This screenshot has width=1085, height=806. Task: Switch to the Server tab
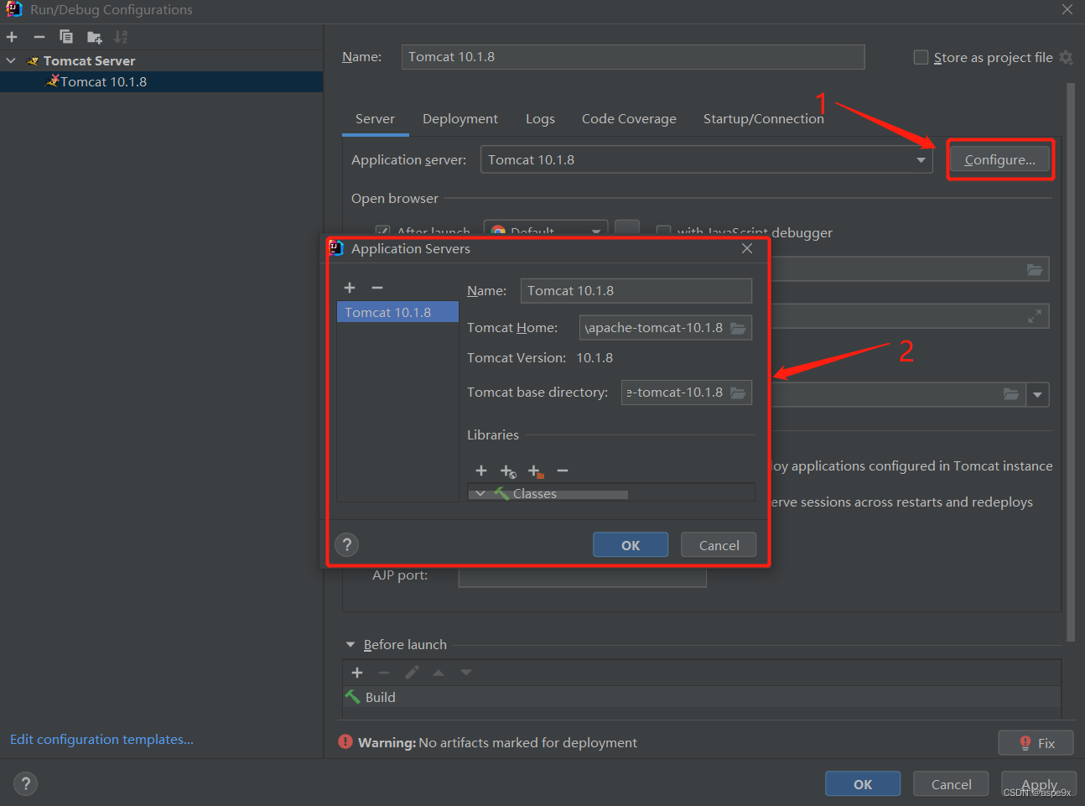pyautogui.click(x=375, y=118)
